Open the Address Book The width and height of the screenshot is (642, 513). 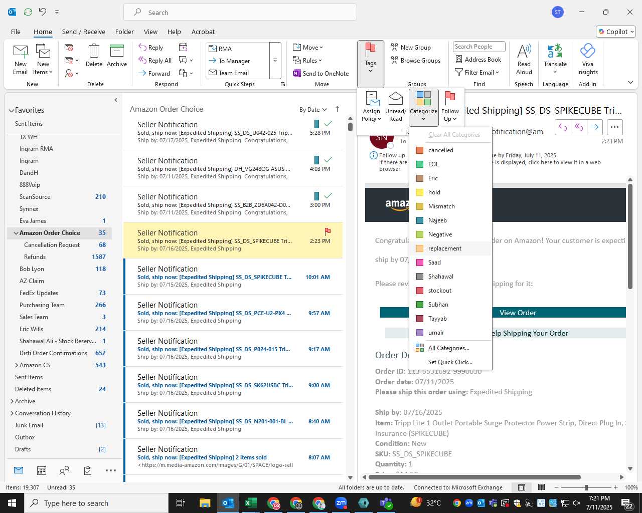coord(478,59)
